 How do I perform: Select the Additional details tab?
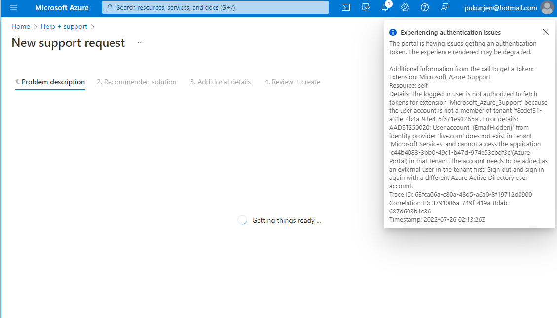tap(220, 82)
